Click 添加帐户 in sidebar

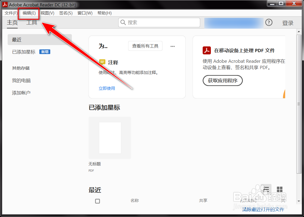[x=21, y=93]
